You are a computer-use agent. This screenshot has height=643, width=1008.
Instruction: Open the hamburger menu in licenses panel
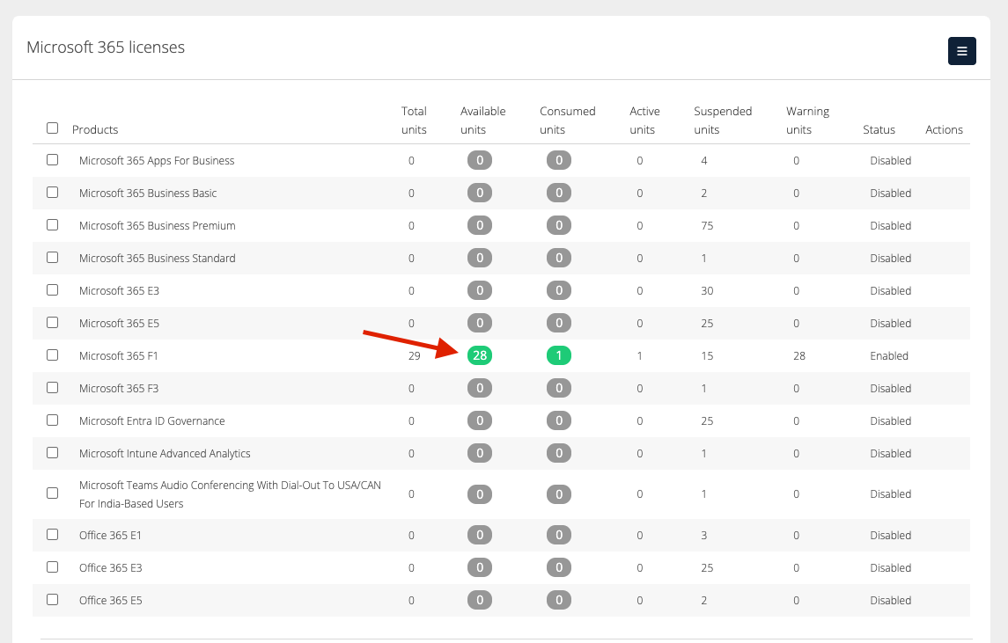pos(961,51)
